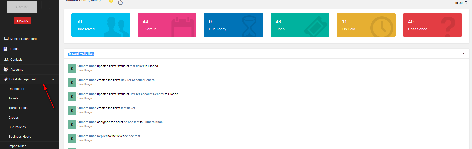Click the hamburger menu toggle icon
The width and height of the screenshot is (472, 149).
pyautogui.click(x=46, y=5)
